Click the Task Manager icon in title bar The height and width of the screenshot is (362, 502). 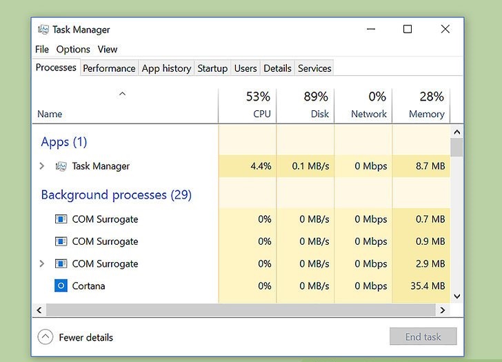(x=43, y=30)
